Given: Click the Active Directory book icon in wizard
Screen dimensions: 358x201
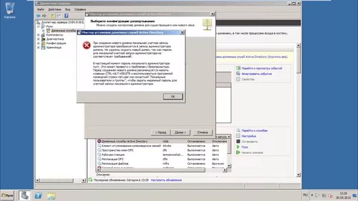Looking at the screenshot, I should point(207,25).
